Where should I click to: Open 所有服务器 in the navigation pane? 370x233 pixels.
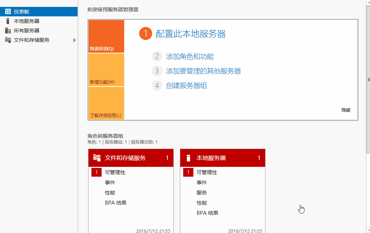click(39, 31)
